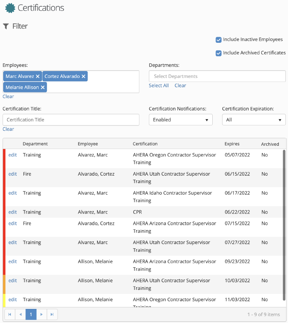
Task: Edit the certification expiring 07/15/2022
Action: [12, 223]
